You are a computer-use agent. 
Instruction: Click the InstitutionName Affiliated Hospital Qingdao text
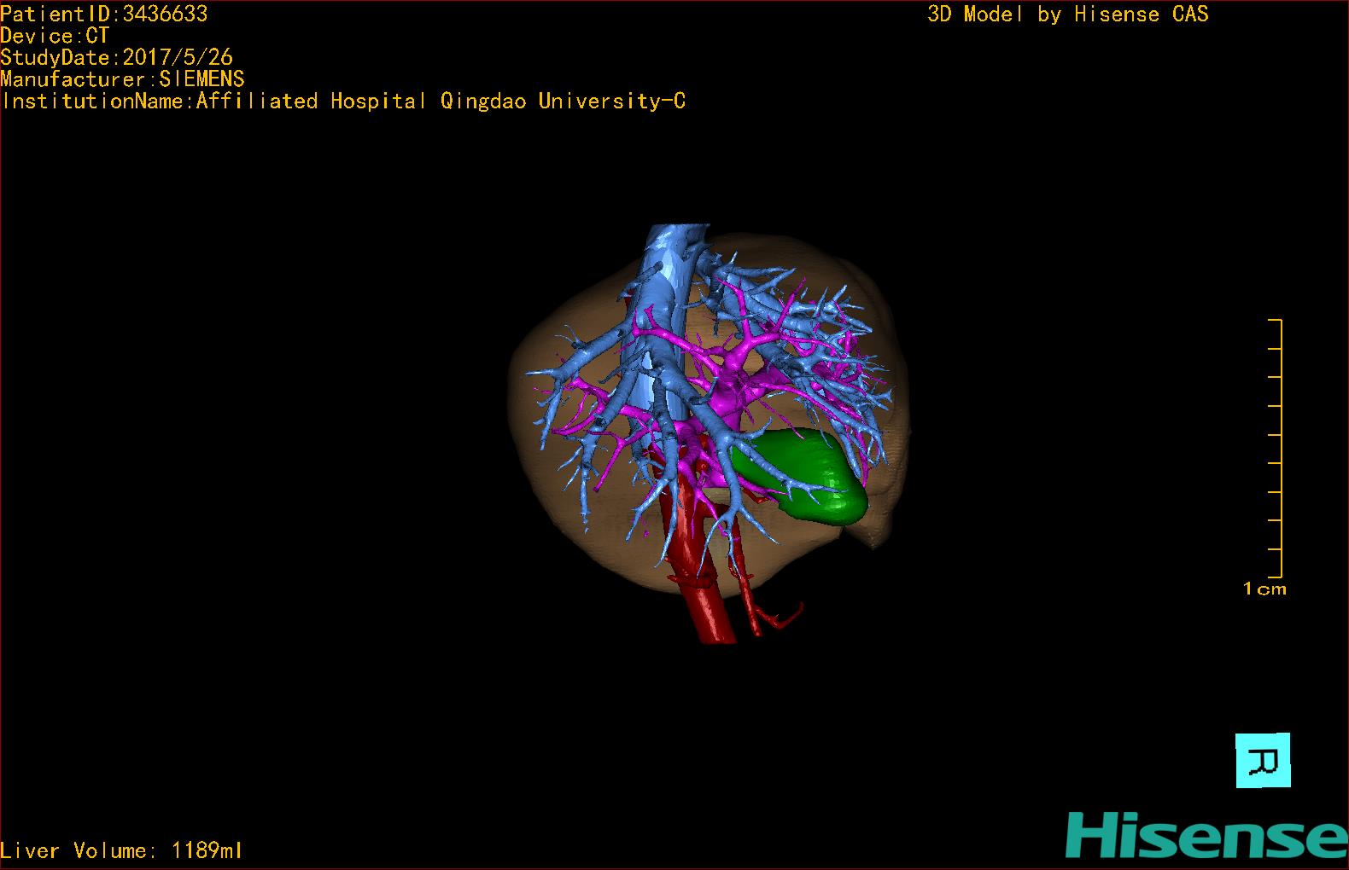[343, 101]
